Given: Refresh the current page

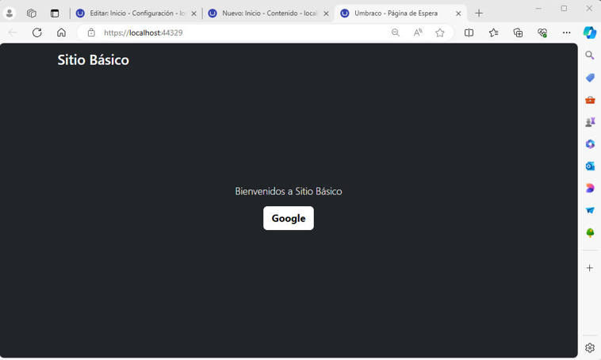Looking at the screenshot, I should [x=36, y=33].
